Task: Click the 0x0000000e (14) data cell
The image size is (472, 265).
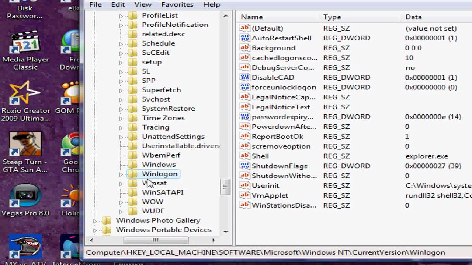Action: click(433, 117)
